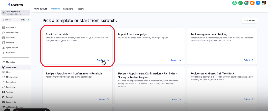
Task: Click the megaphone announcements icon
Action: point(246,3)
